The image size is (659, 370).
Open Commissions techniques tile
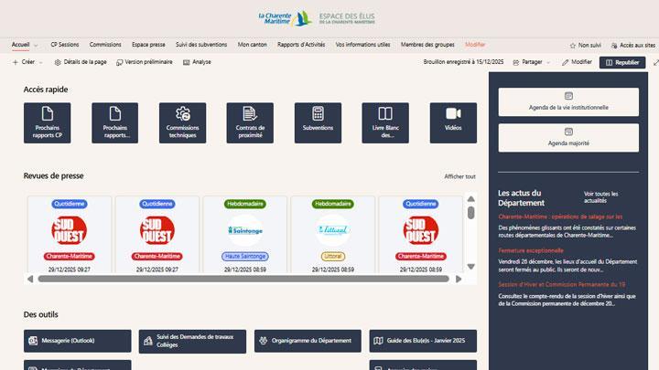coord(182,123)
